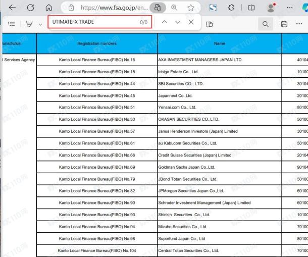Select the OKASAN SECURITIES CO.,LTD. cell
Screen dimensions: 308x257
pyautogui.click(x=220, y=119)
